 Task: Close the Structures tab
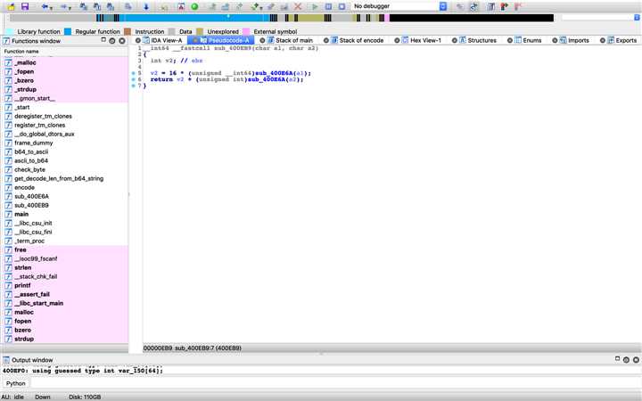tap(454, 40)
